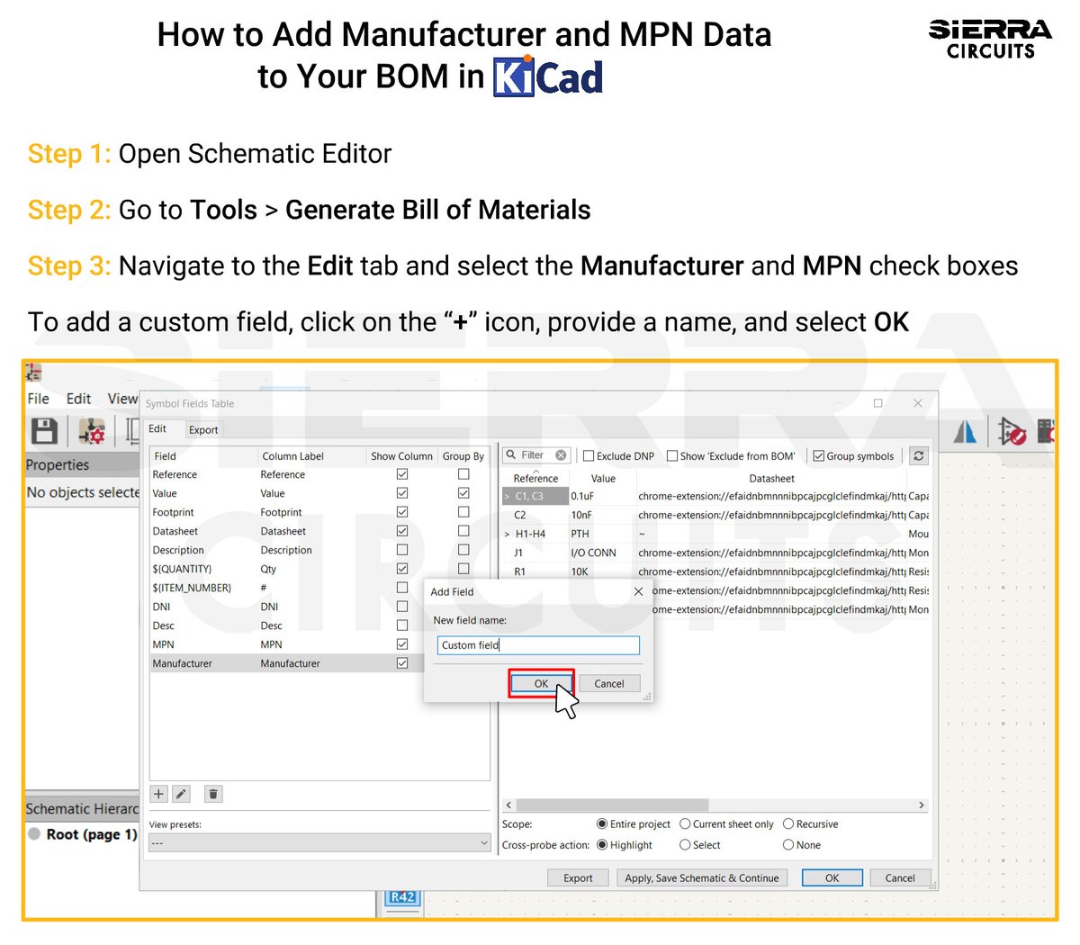Screen dimensions: 1080x945
Task: Open Schematic Setup via the gear icon
Action: click(91, 431)
